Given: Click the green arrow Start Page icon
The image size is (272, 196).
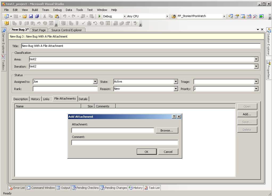Looking at the screenshot, I should [x=261, y=16].
